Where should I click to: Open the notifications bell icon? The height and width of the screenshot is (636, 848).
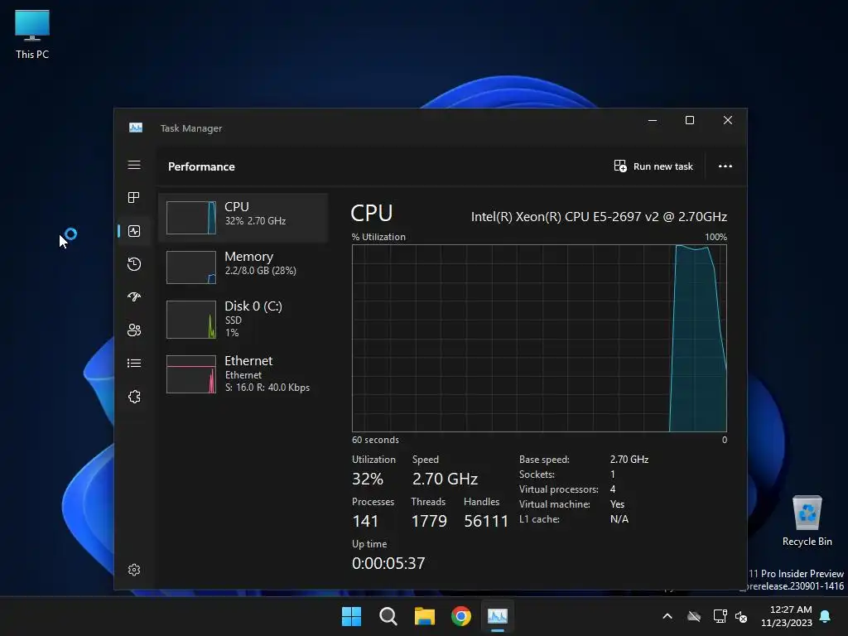click(x=826, y=616)
